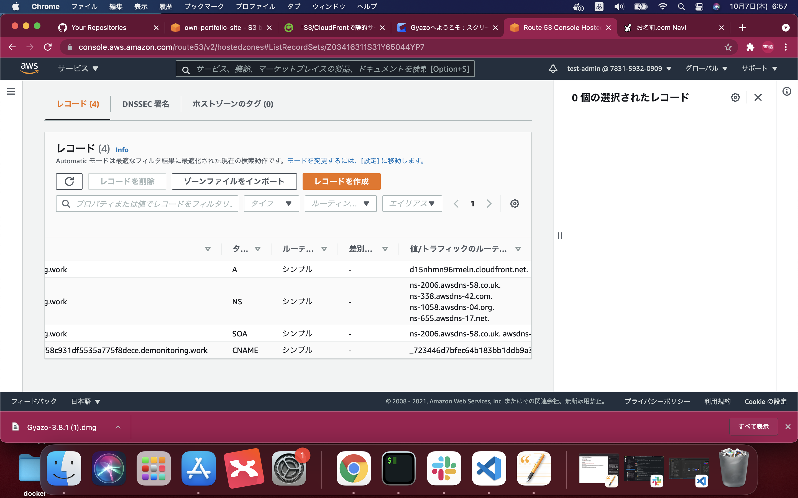
Task: Go to next page of records
Action: [x=489, y=204]
